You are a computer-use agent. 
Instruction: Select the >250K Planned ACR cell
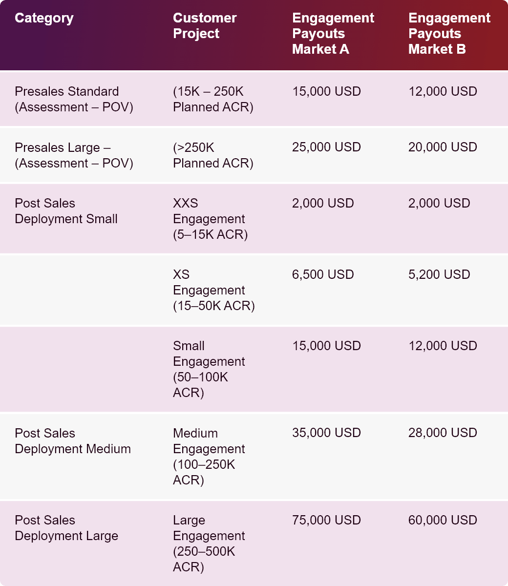pyautogui.click(x=213, y=155)
